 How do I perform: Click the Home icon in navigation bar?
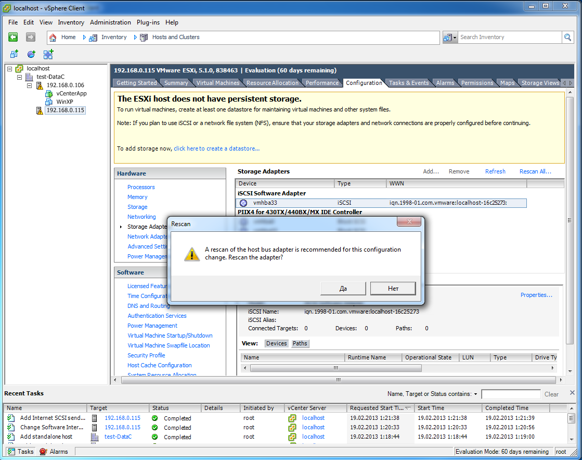[x=53, y=37]
